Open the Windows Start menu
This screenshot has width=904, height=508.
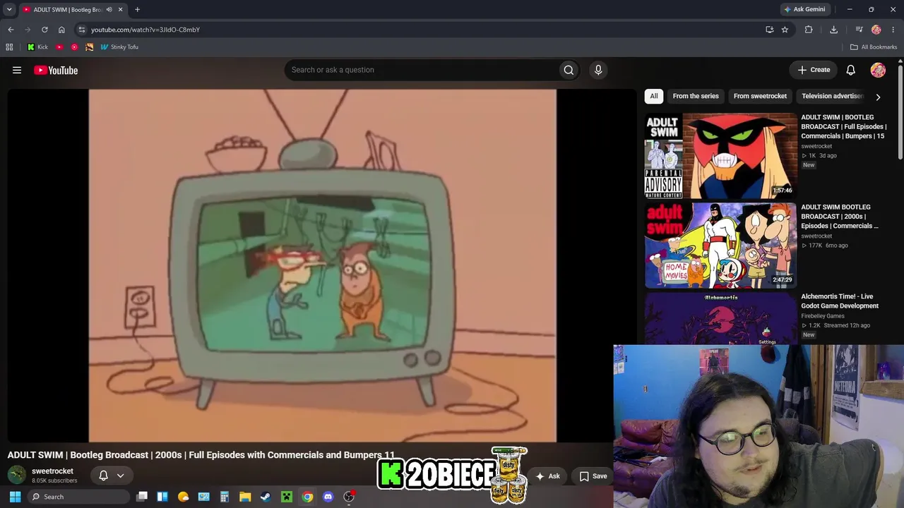coord(15,497)
